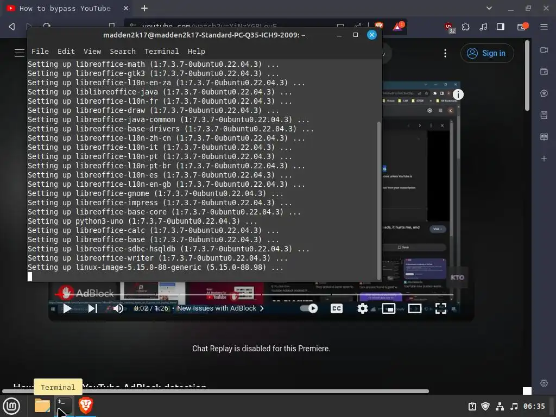Open the 'New Issues with AdBlock' chapter
Screen dimensions: 556x417
pos(220,308)
